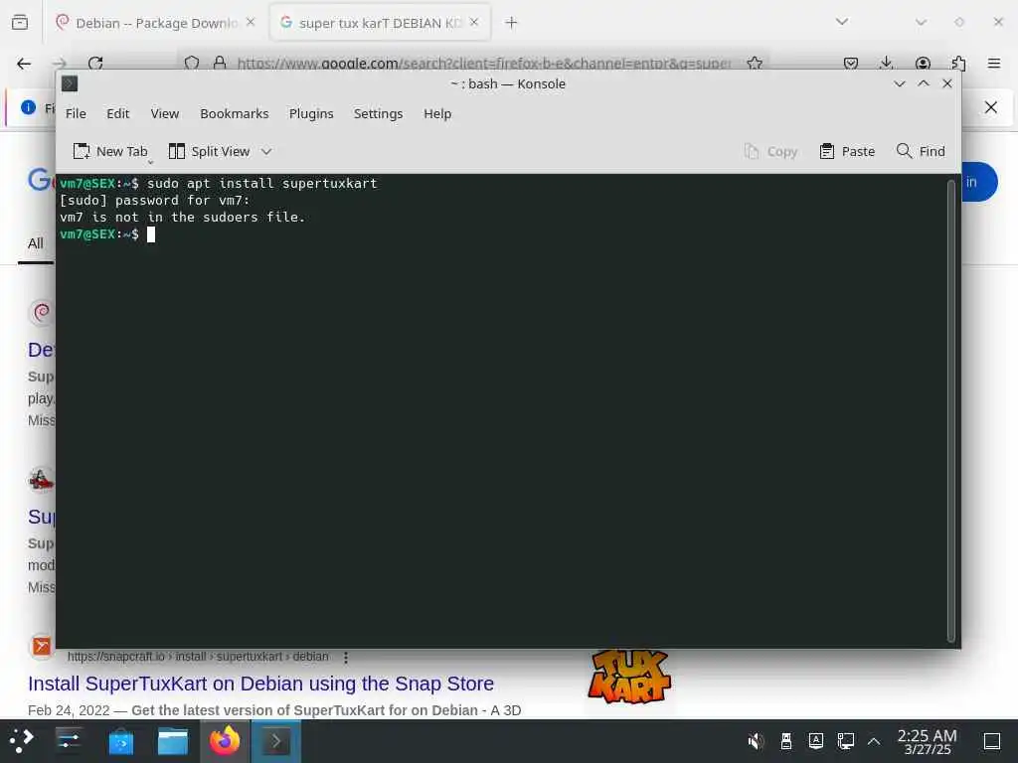Click the muted volume tray icon
This screenshot has width=1018, height=763.
[x=756, y=740]
